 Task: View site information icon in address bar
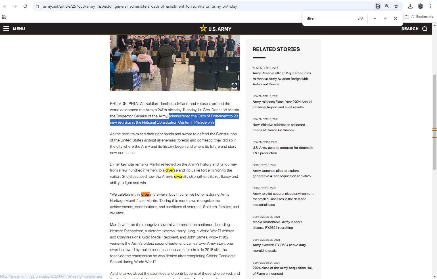point(37,6)
